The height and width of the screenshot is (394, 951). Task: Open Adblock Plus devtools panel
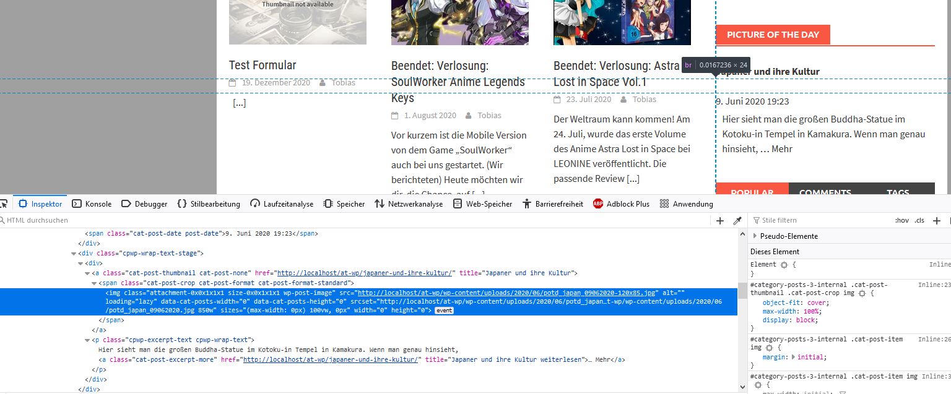pyautogui.click(x=621, y=204)
